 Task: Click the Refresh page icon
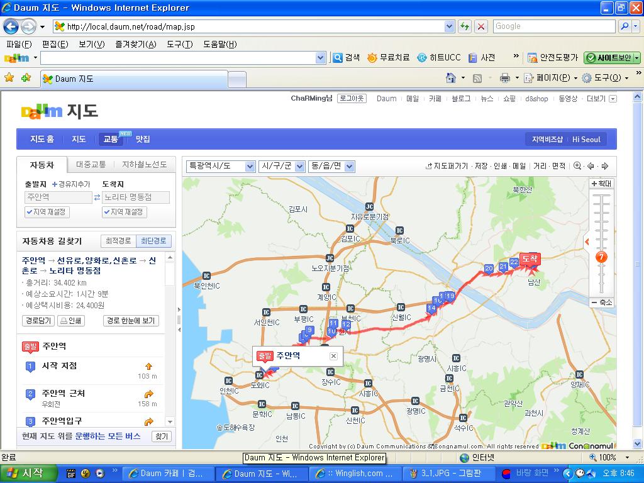(x=465, y=26)
